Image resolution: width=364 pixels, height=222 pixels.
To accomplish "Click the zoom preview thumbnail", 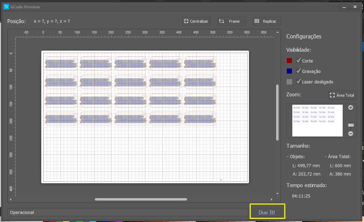I will point(317,120).
